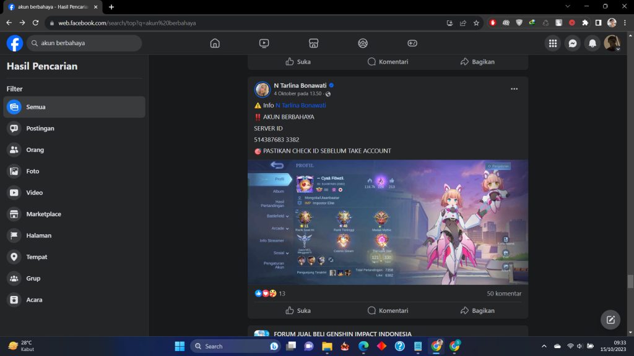Viewport: 634px width, 356px height.
Task: Open the notifications bell icon
Action: [593, 43]
